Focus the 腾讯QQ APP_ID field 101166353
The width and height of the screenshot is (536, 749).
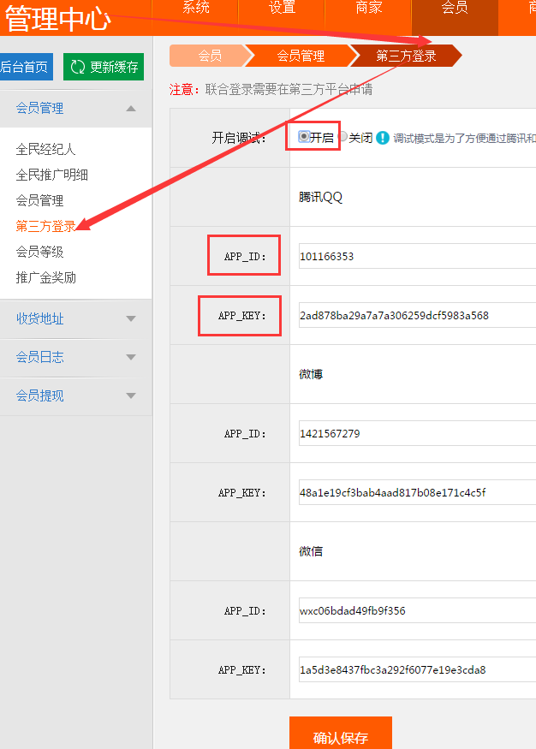418,256
